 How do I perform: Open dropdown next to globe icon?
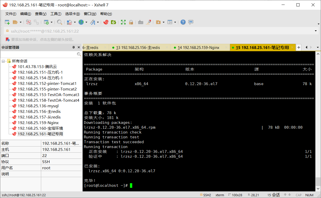(86, 22)
